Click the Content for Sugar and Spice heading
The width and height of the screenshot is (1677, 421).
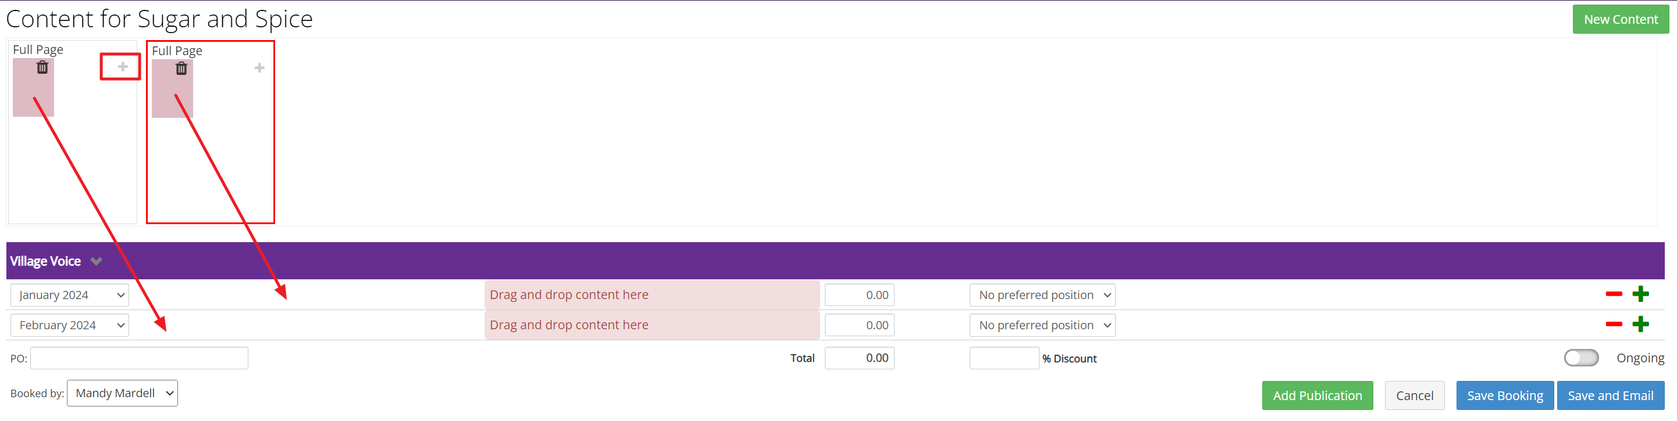pyautogui.click(x=159, y=19)
